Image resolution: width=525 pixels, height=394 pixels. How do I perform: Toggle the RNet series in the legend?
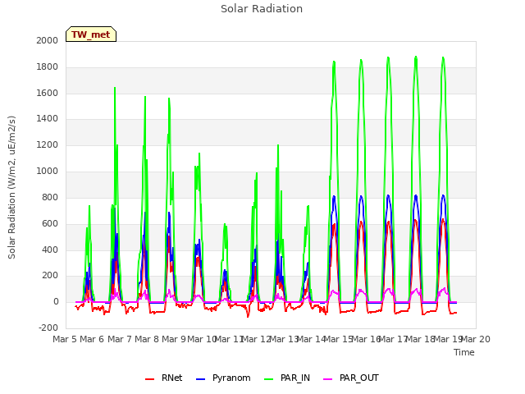(x=164, y=378)
